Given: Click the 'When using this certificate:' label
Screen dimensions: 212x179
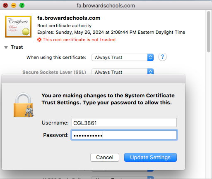Looking at the screenshot, I should (56, 57).
